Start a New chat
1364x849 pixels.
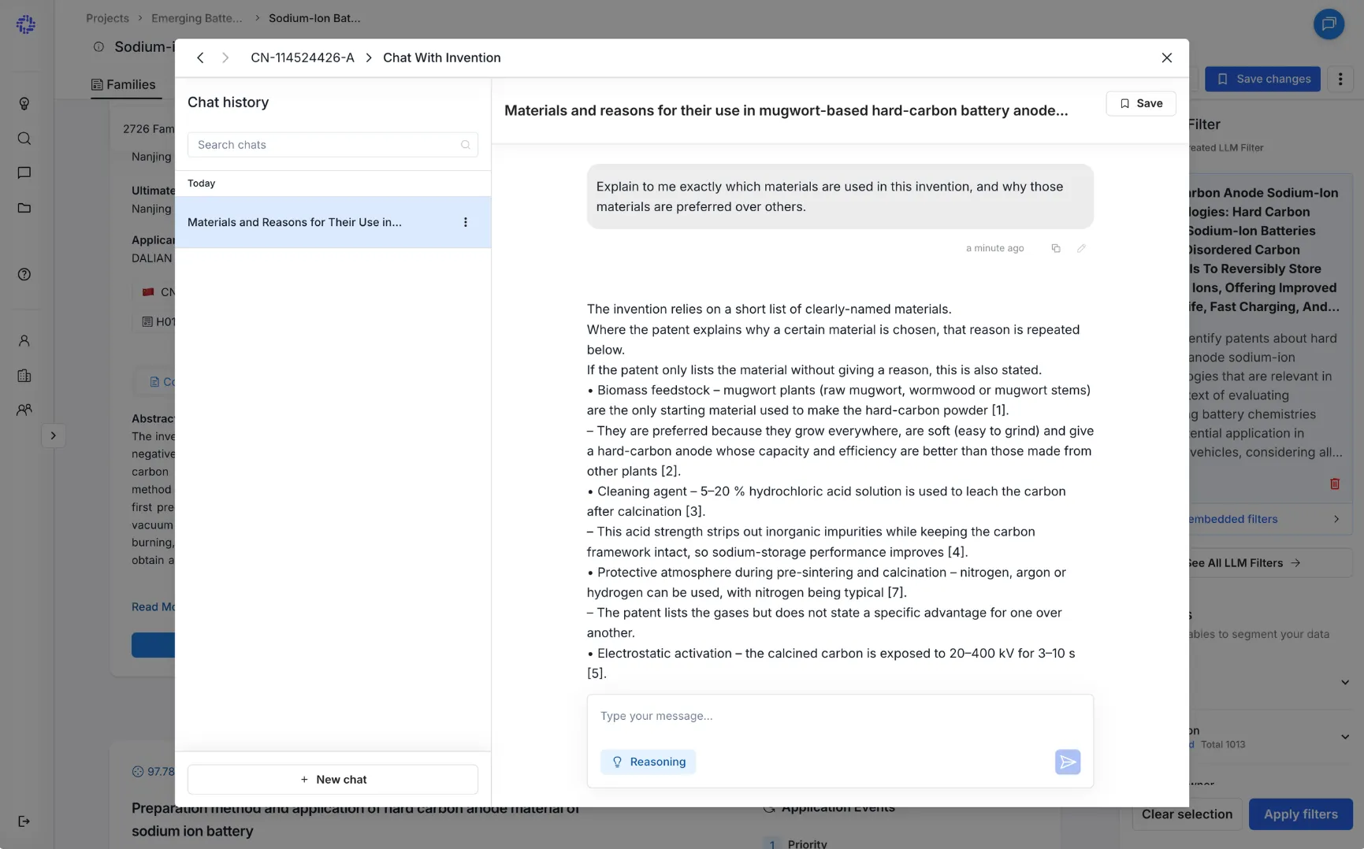click(x=333, y=780)
